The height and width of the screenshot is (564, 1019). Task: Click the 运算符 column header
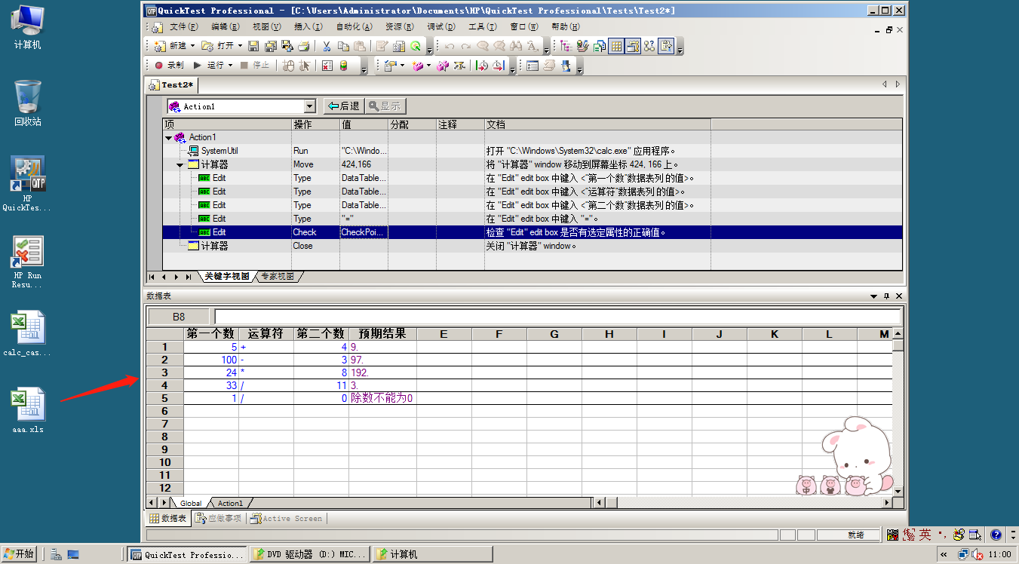[265, 333]
